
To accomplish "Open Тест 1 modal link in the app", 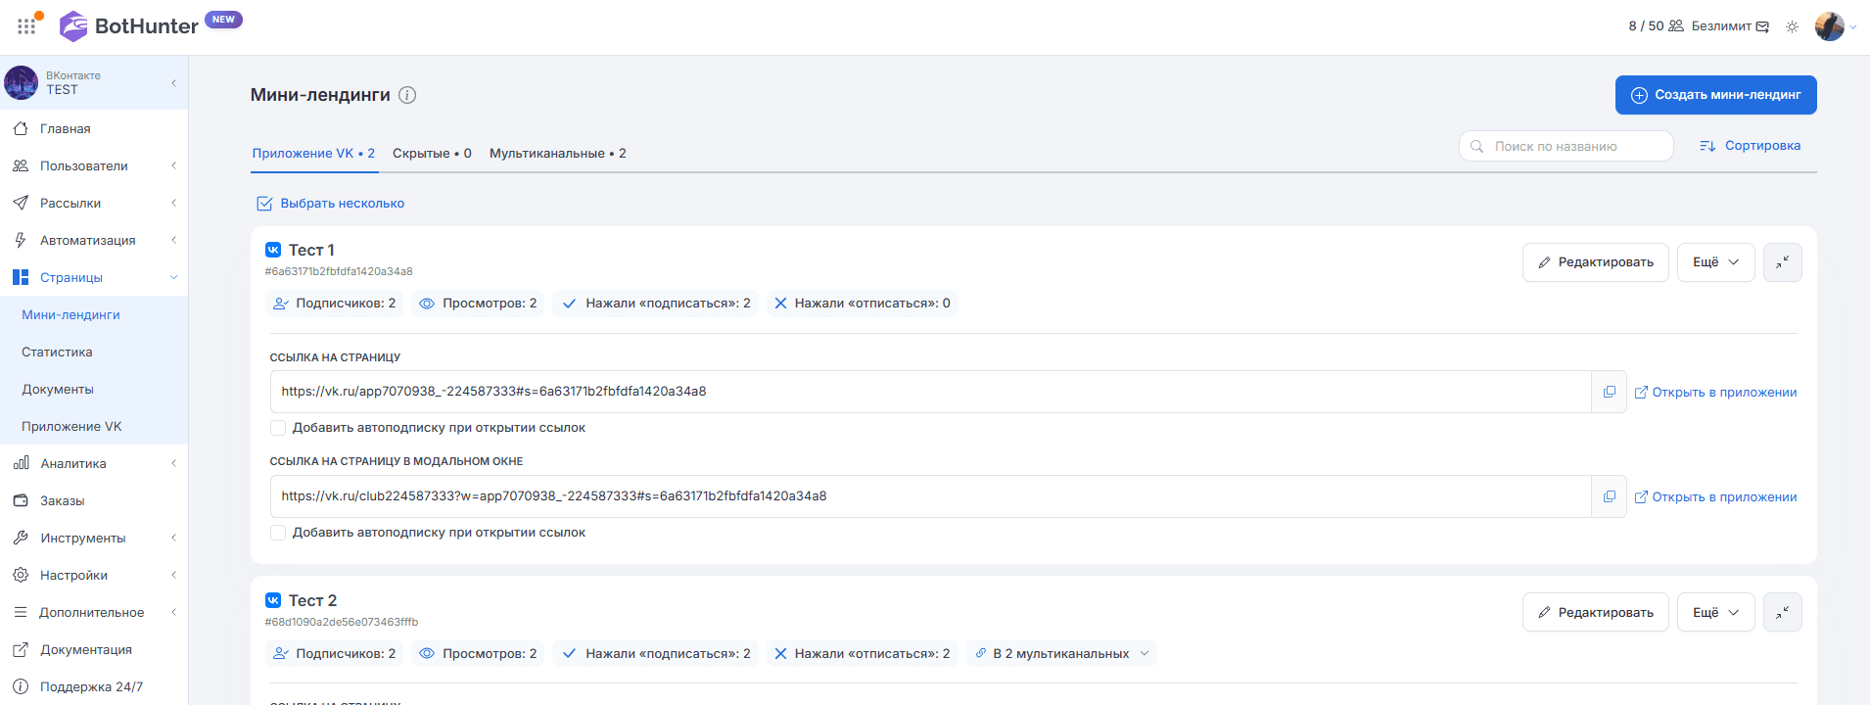I will [1716, 497].
